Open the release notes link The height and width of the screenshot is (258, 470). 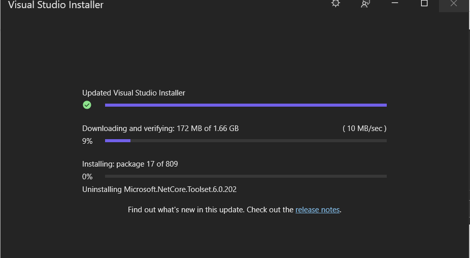pos(317,210)
